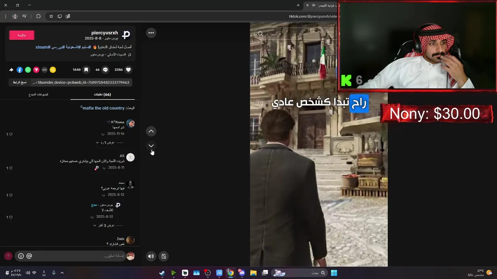
Task: Click the search icon over the video
Action: [x=261, y=34]
